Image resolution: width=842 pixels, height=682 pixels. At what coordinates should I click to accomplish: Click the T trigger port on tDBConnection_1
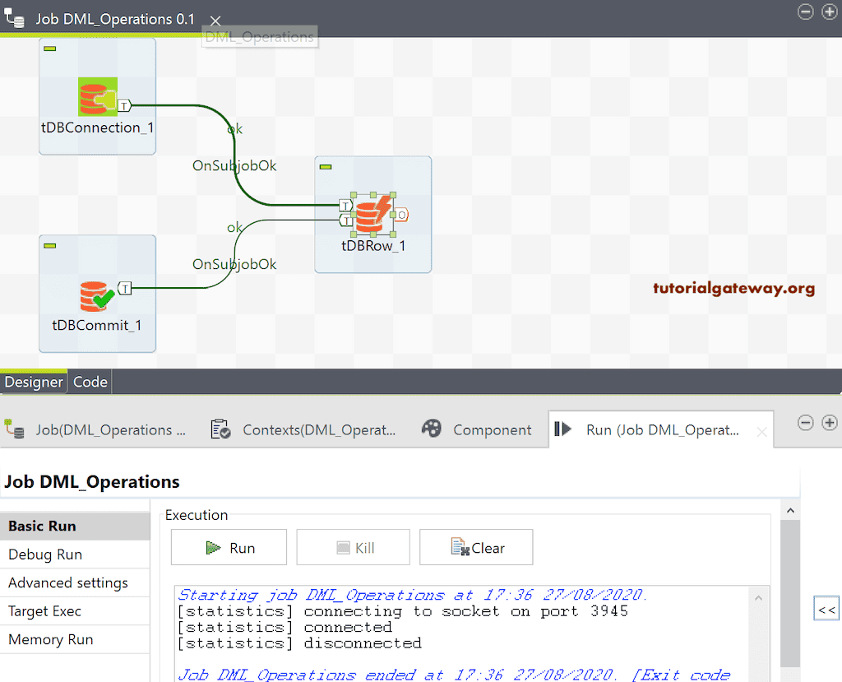[125, 105]
